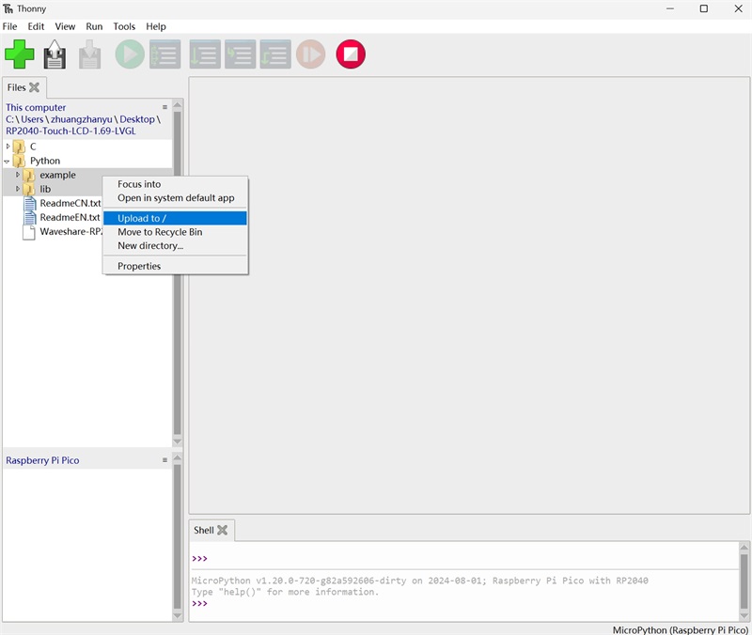Create a new file with green plus icon
The height and width of the screenshot is (635, 752).
click(x=20, y=54)
